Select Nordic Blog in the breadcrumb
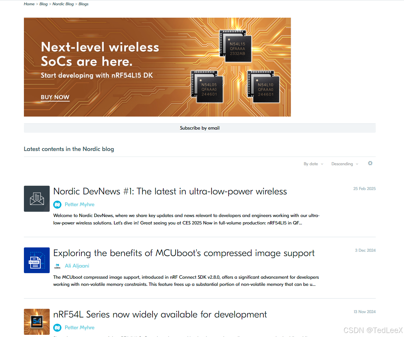This screenshot has height=337, width=404. (x=63, y=4)
